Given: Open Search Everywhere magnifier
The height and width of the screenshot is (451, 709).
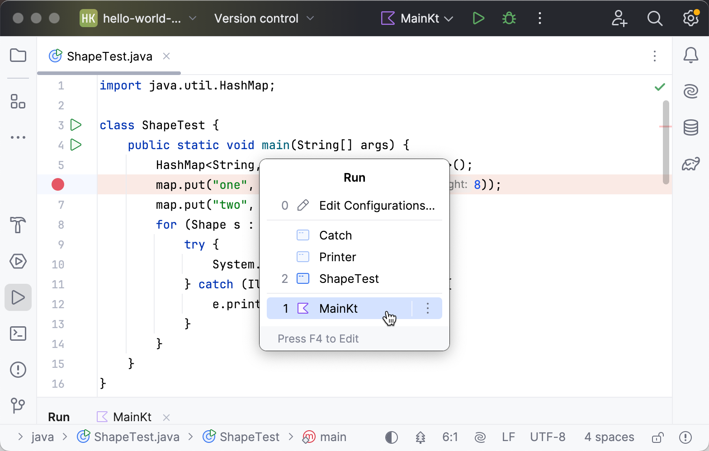Looking at the screenshot, I should coord(655,19).
